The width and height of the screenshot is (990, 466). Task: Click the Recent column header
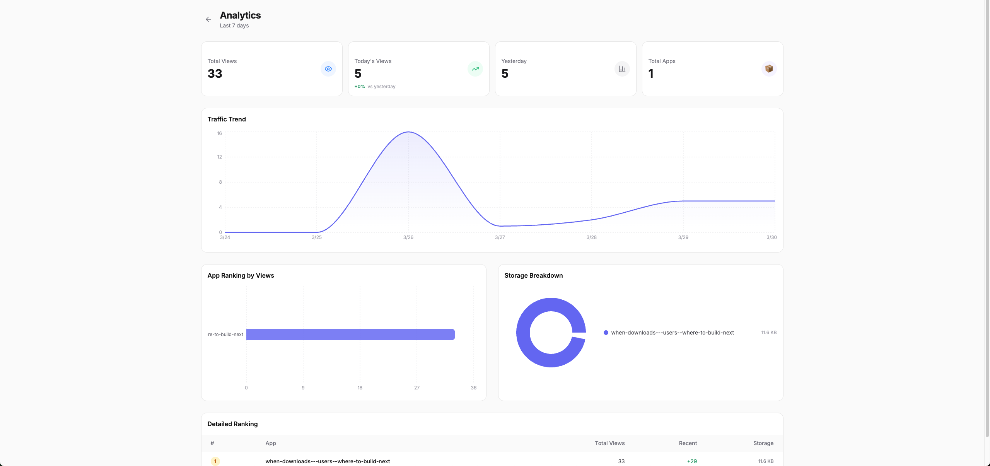point(688,443)
